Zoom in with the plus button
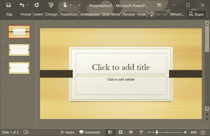Viewport: 210px width, 136px height. click(x=185, y=132)
